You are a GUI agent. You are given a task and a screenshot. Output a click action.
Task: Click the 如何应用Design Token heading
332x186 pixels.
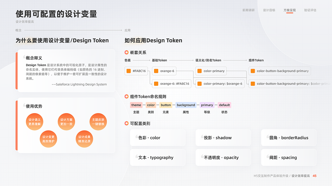153,40
